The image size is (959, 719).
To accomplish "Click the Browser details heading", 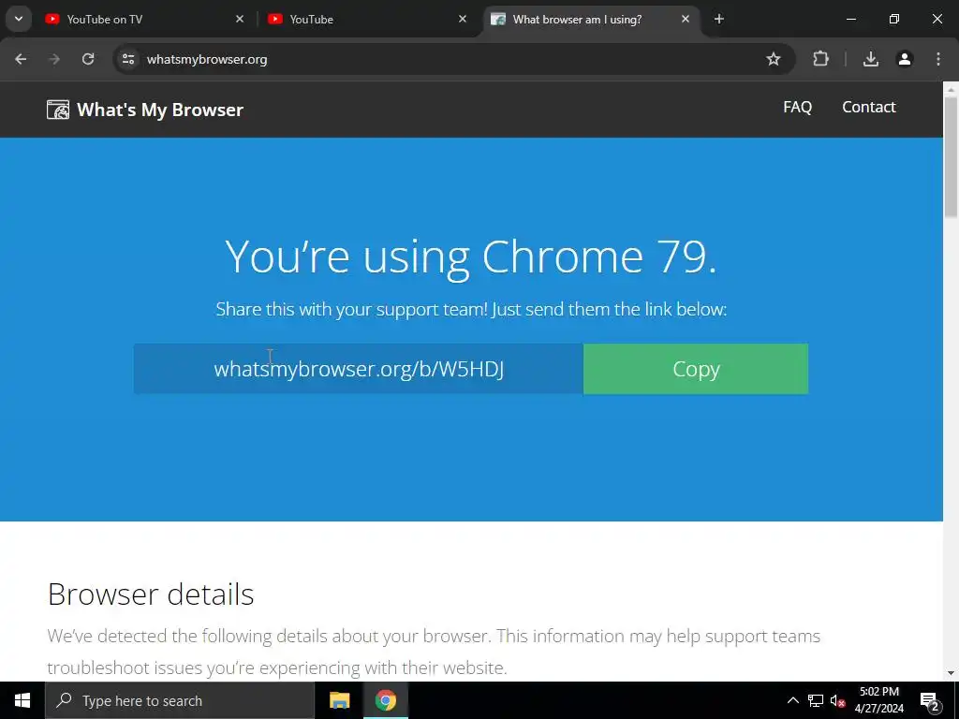I will 151,594.
